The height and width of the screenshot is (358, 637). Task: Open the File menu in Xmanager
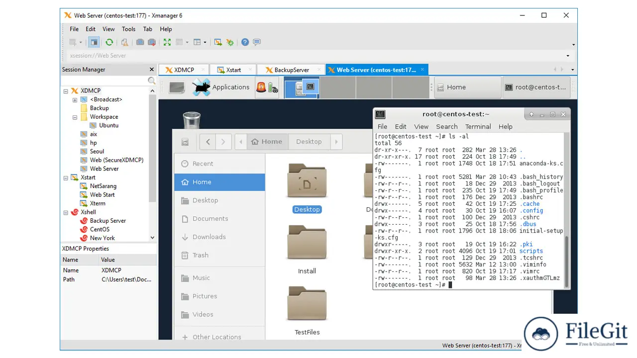[x=74, y=29]
